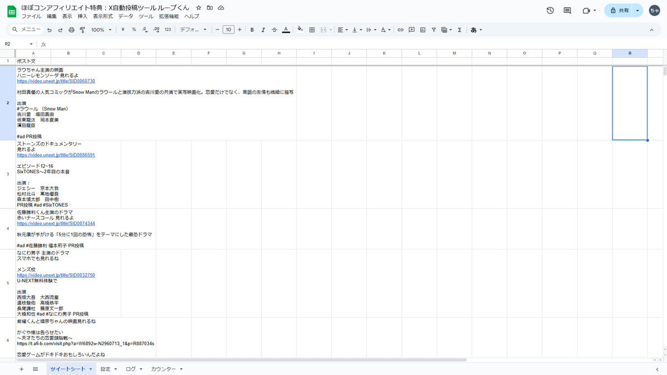667x375 pixels.
Task: Open the table view dropdown icon
Action: point(446,30)
